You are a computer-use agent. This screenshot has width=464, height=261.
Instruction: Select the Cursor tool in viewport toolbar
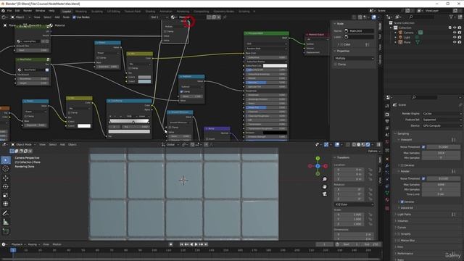coord(6,169)
